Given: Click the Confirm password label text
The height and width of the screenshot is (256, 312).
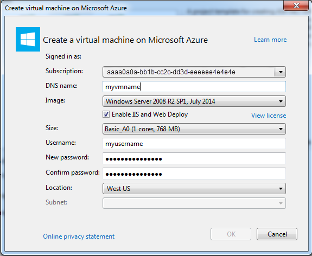Looking at the screenshot, I should (x=73, y=172).
